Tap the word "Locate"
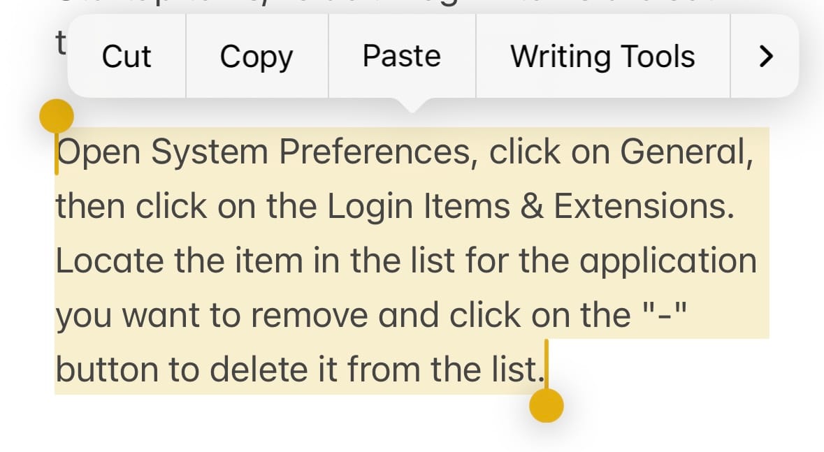The width and height of the screenshot is (824, 452). [110, 261]
